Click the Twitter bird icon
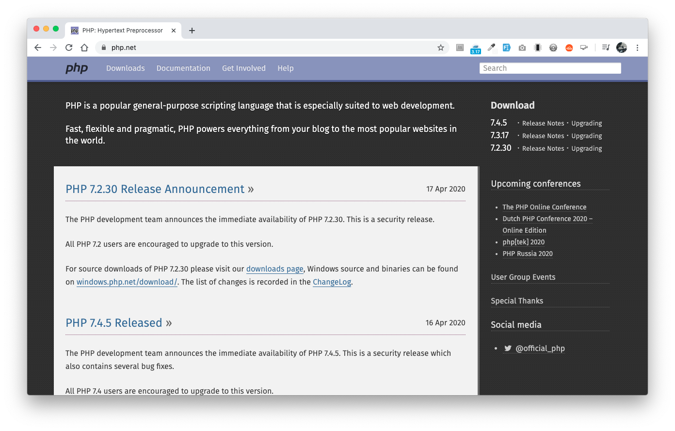The height and width of the screenshot is (431, 675). pyautogui.click(x=508, y=348)
